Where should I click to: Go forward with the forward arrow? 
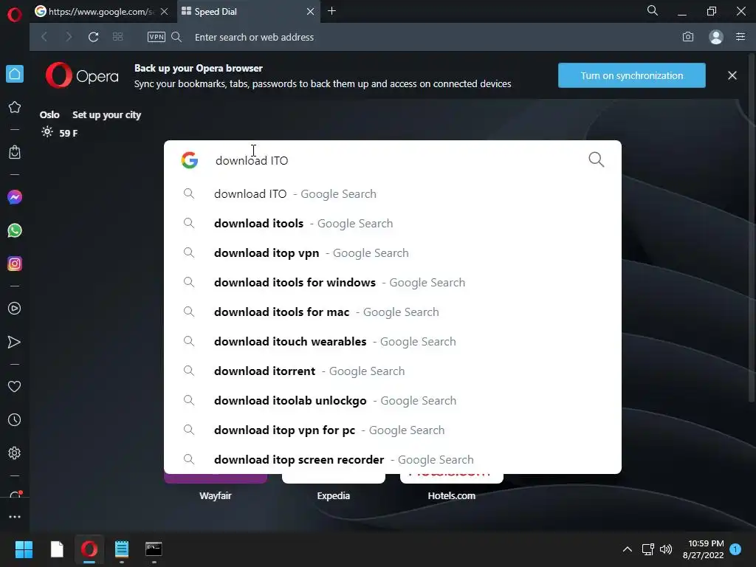pos(69,37)
